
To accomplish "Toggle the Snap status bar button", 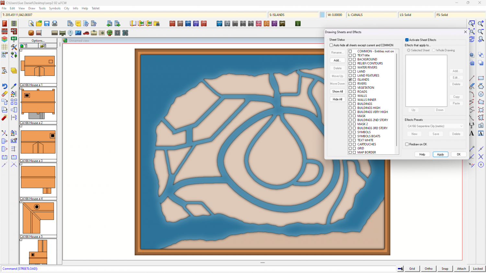I will (445, 268).
